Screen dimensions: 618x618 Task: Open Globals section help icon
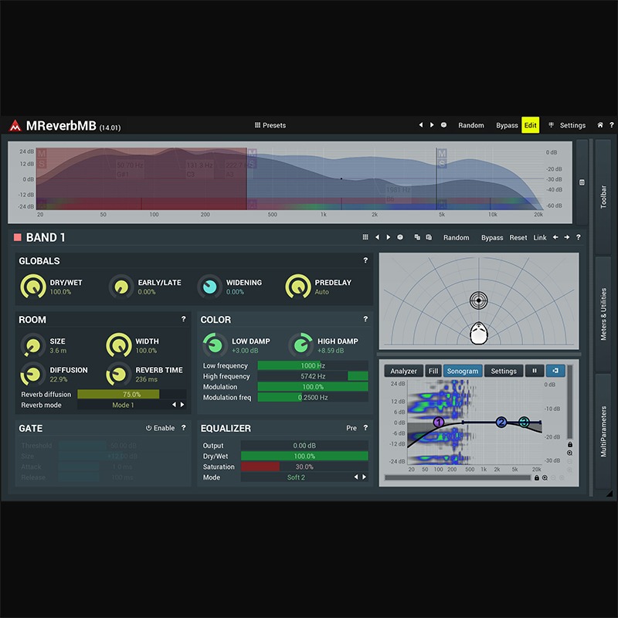tap(365, 260)
